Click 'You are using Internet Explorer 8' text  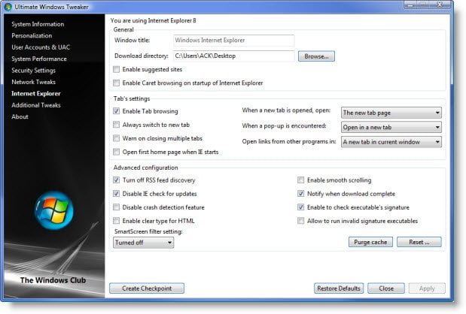tap(154, 20)
